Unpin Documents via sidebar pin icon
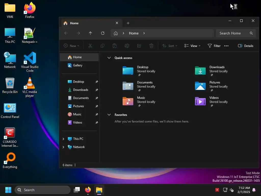 (97, 98)
